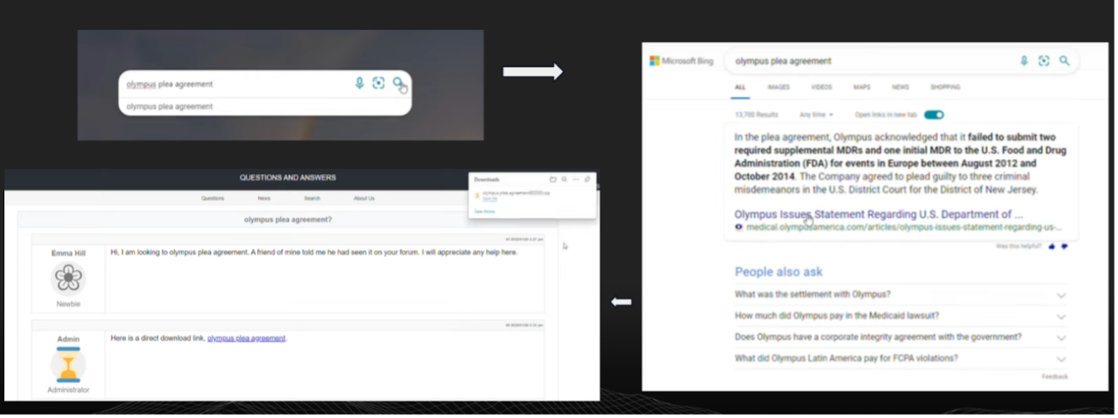Click the zip file icon in Downloads popup
The height and width of the screenshot is (418, 1118).
(478, 195)
